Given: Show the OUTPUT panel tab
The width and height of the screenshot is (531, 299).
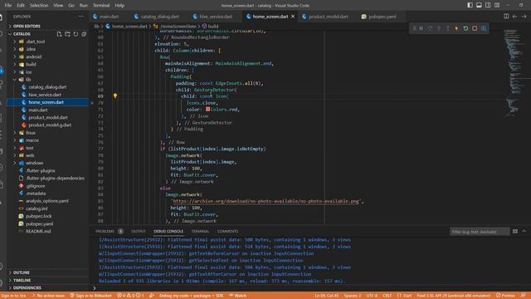Looking at the screenshot, I should tap(139, 231).
